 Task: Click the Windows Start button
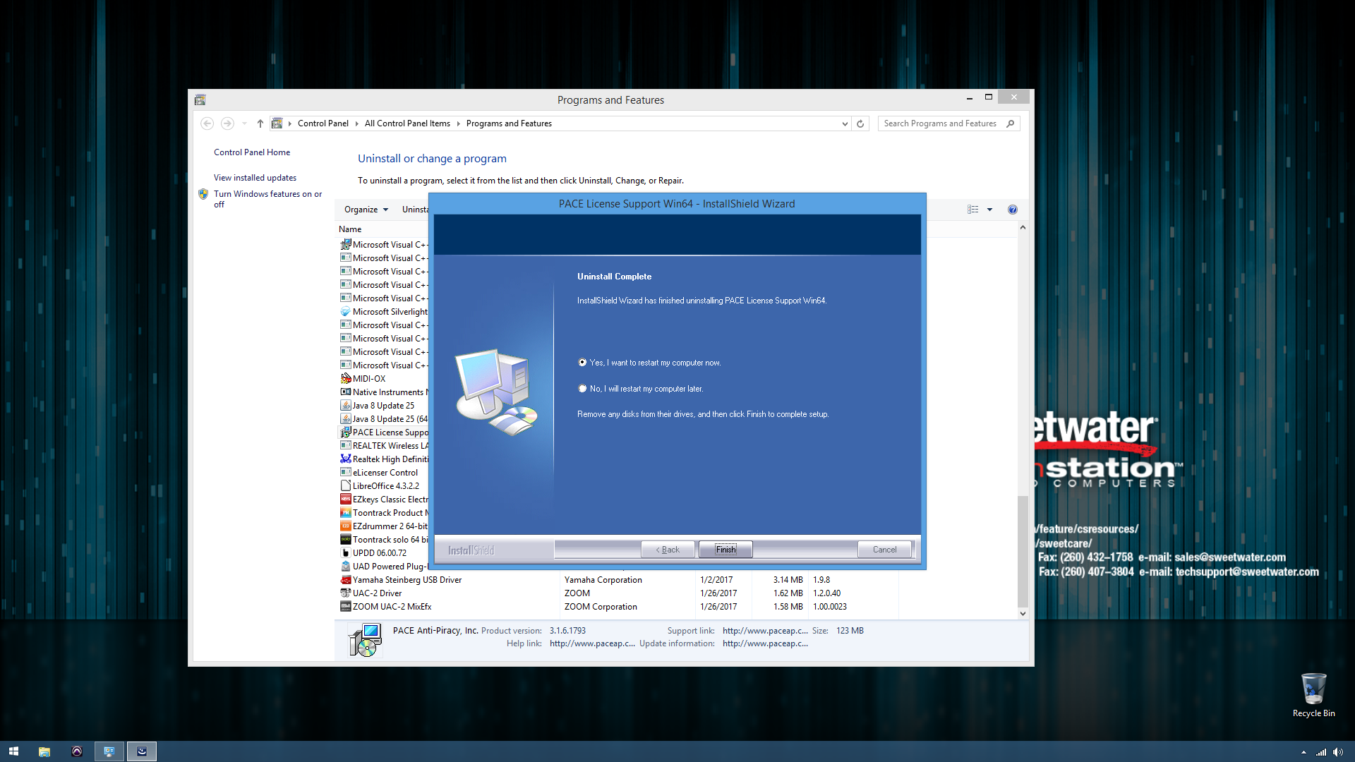pos(13,751)
